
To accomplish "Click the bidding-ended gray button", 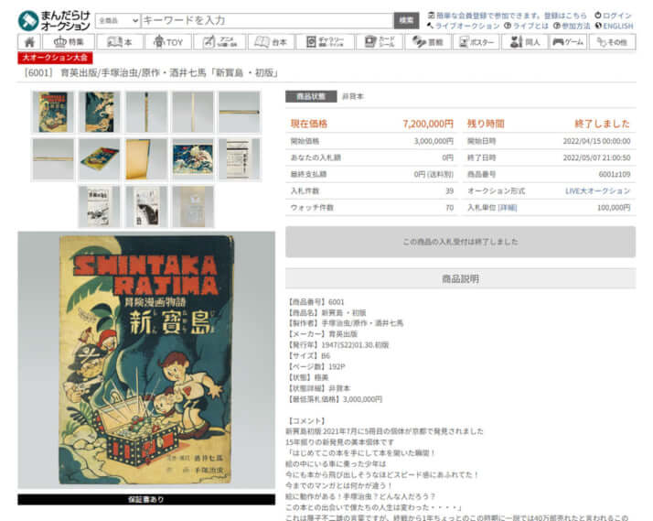I will [460, 242].
